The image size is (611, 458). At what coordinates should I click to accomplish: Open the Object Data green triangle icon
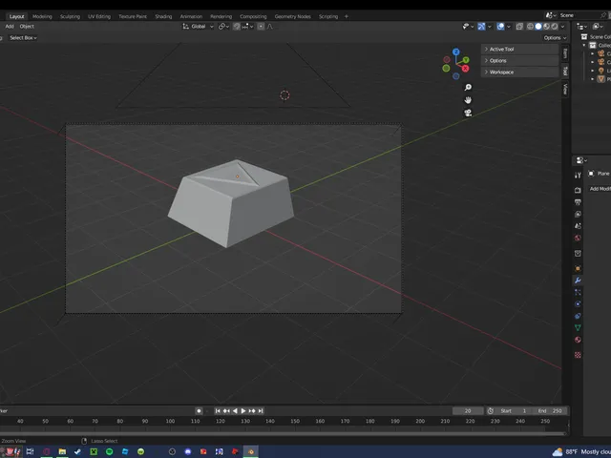pos(578,328)
